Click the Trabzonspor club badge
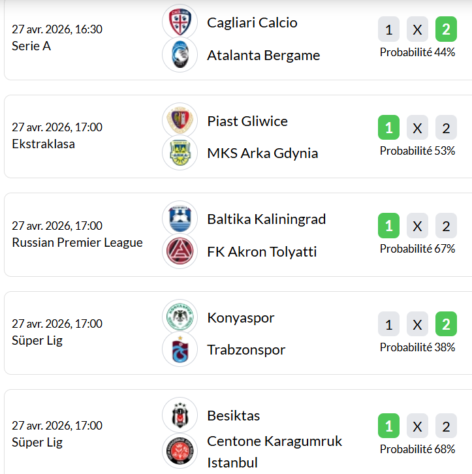Screen dimensions: 472x474 [180, 349]
